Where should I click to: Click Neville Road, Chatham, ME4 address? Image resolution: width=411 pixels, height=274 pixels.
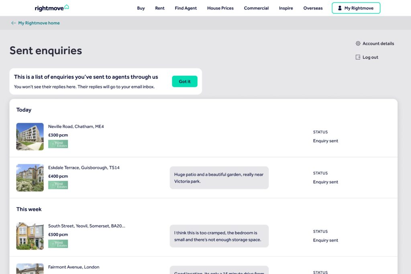76,126
